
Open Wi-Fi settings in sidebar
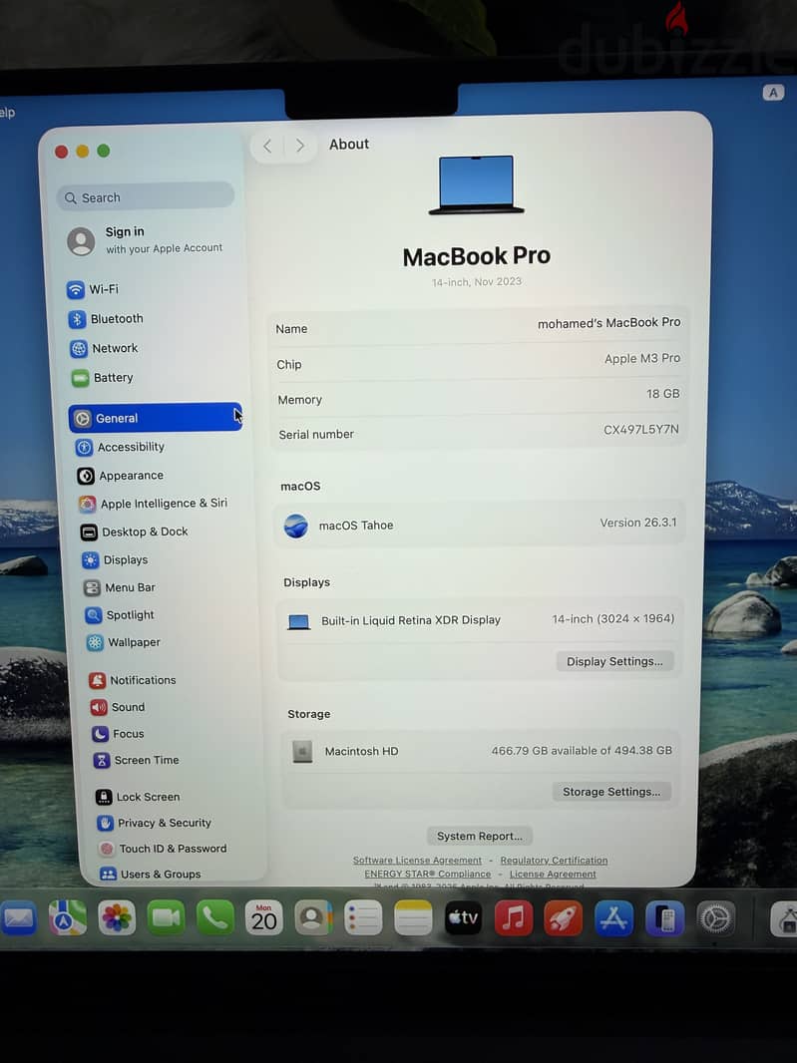[x=93, y=289]
